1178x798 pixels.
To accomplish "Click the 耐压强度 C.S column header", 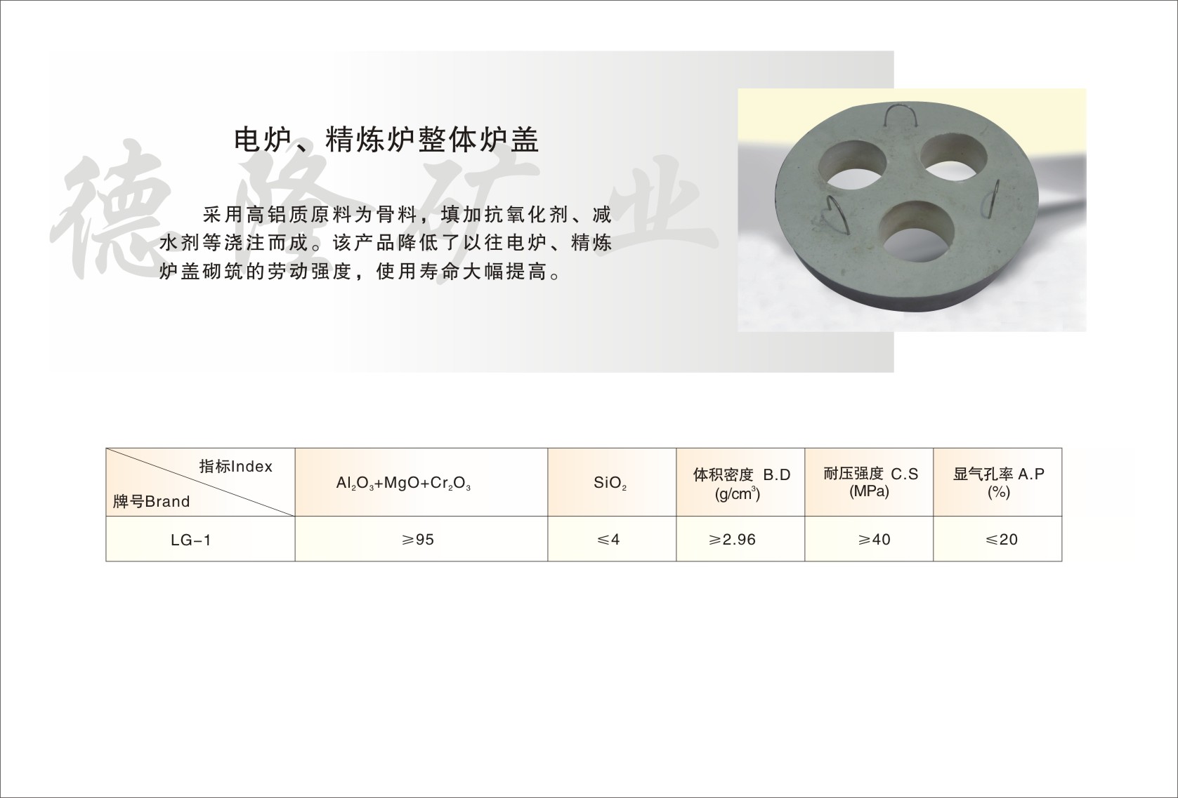I will point(870,482).
